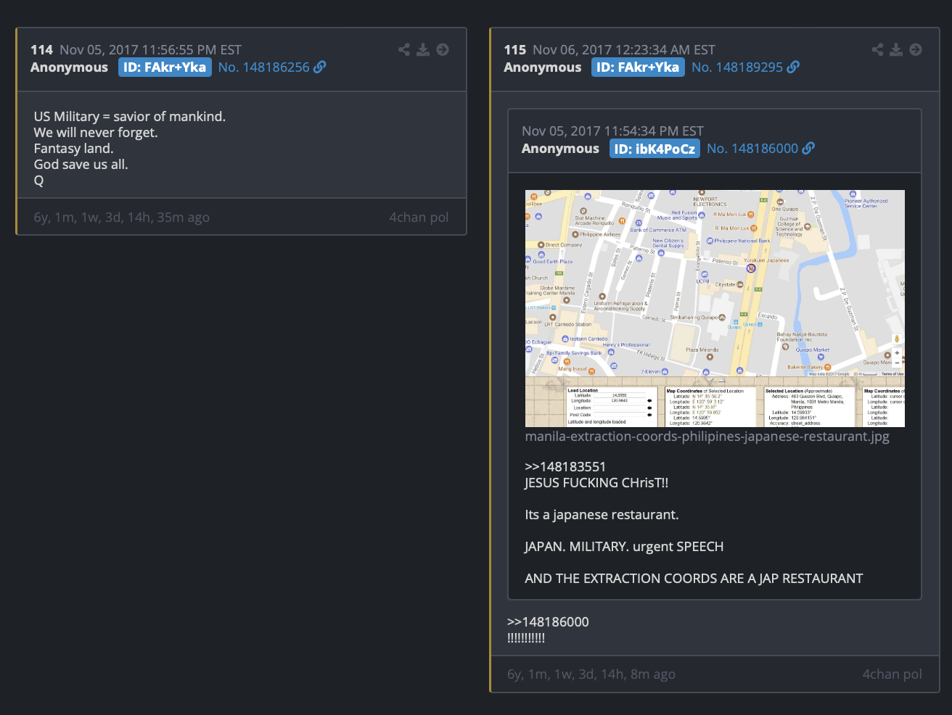
Task: Click text 'JAPAN. MILITARY. urgent SPEECH'
Action: [x=624, y=547]
